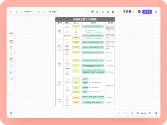
Task: Redo the last action
Action: 125,113
